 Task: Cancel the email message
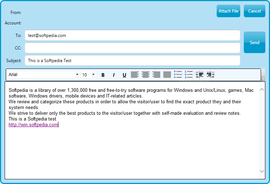255,11
